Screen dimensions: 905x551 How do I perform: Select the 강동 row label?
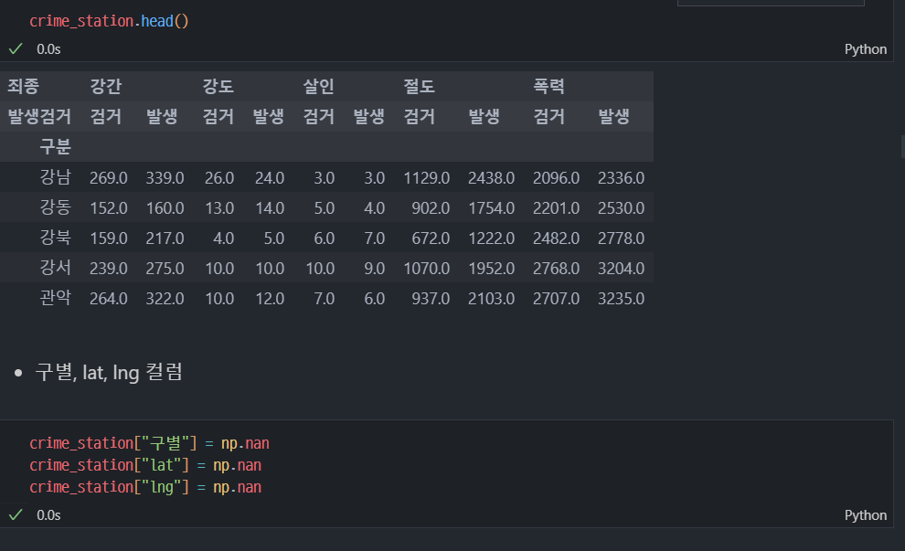click(x=56, y=207)
